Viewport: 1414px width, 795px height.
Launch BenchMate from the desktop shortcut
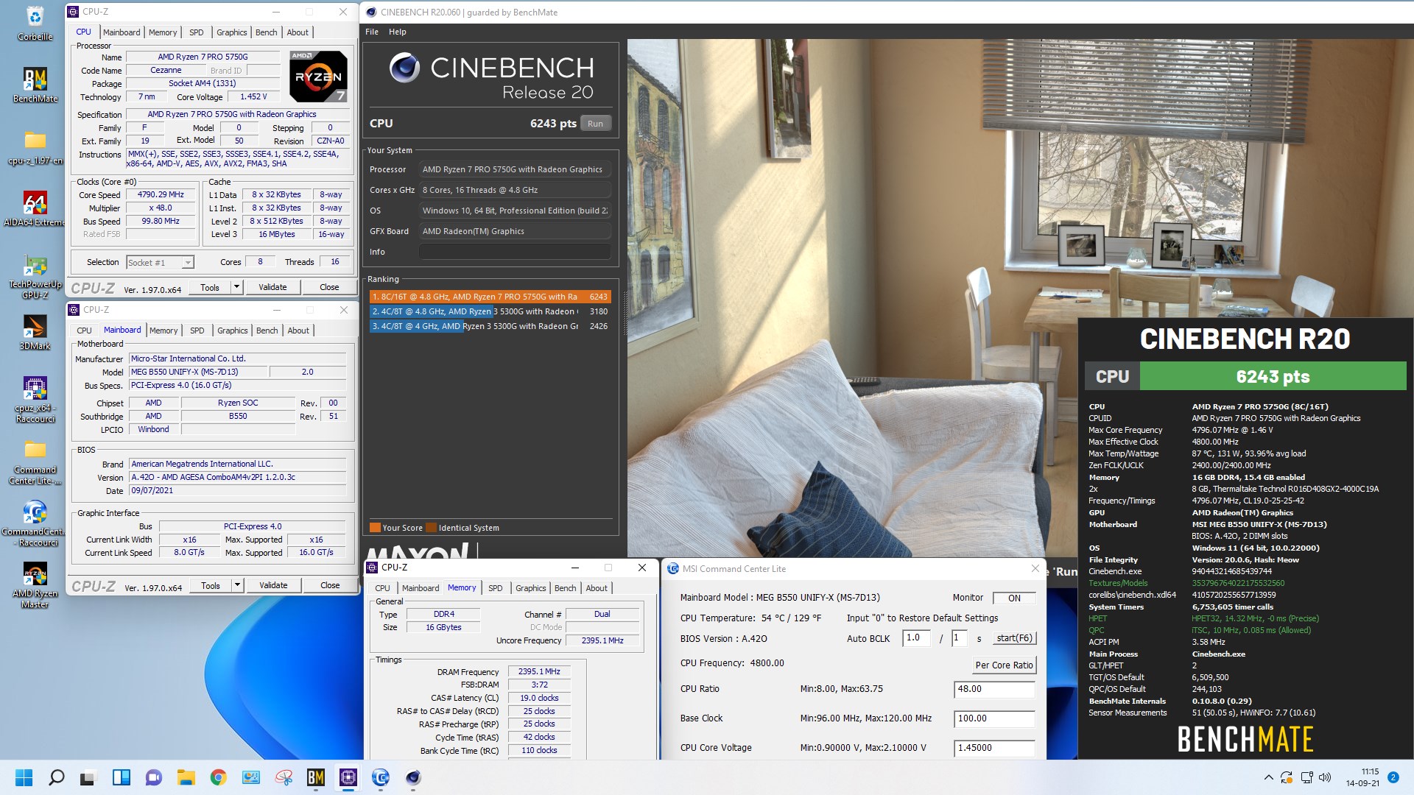click(x=35, y=85)
